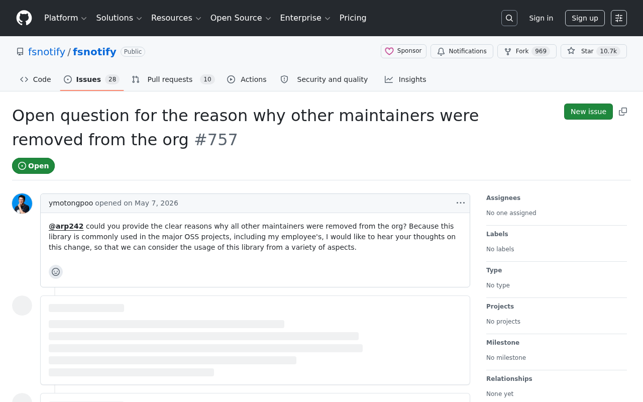Click ymotongpoo's avatar picture
The image size is (643, 402).
coord(22,204)
